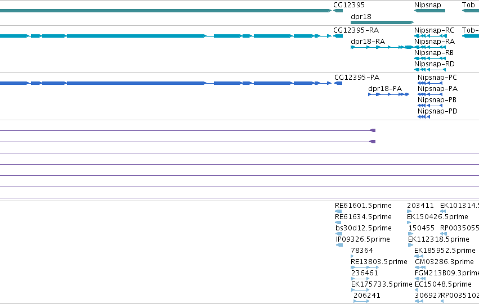The height and width of the screenshot is (304, 479).
Task: Select the teal dpr18 gene bar glyph
Action: pyautogui.click(x=382, y=22)
